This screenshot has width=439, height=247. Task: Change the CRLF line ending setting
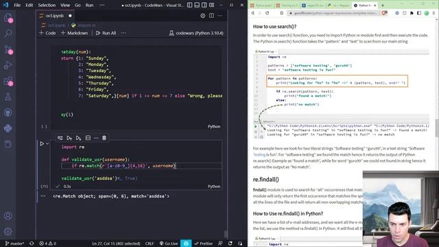[x=150, y=244]
